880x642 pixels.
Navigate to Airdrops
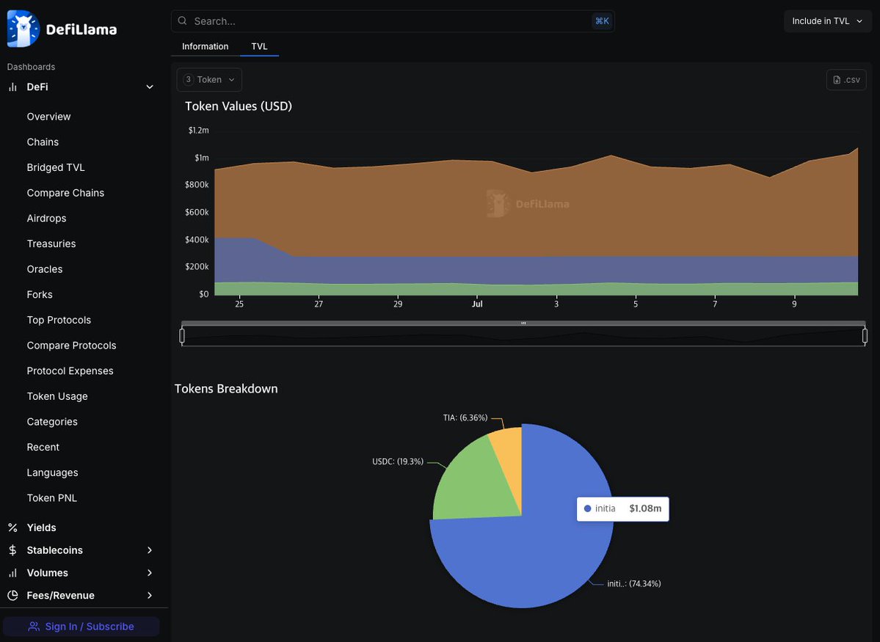(x=46, y=219)
